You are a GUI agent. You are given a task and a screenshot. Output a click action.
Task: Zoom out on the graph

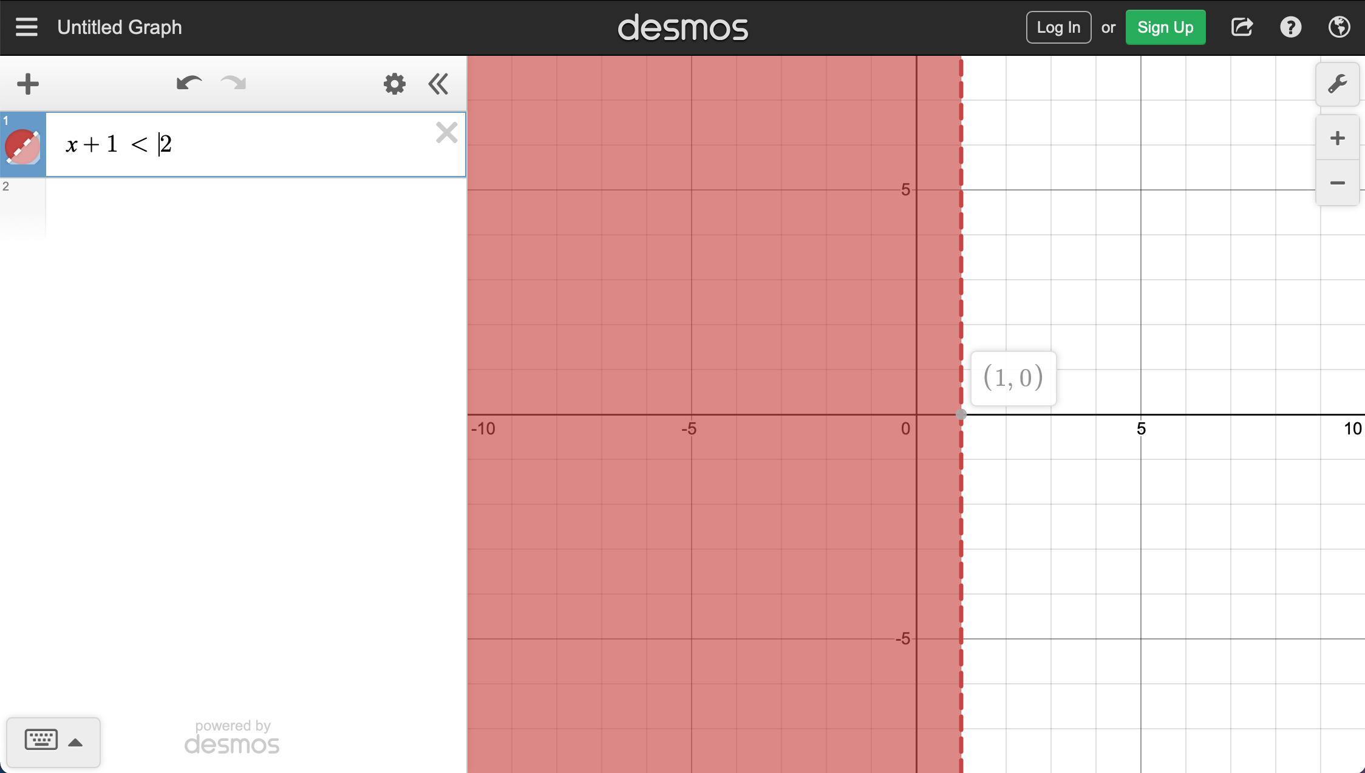(x=1337, y=183)
